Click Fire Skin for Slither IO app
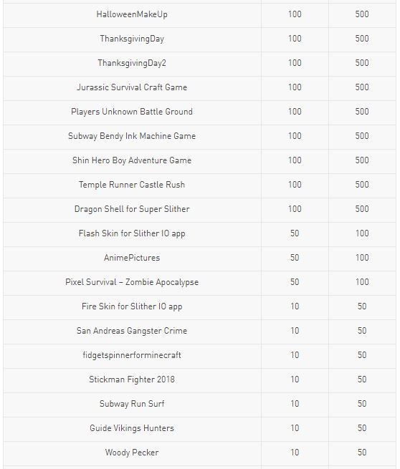The width and height of the screenshot is (400, 469). click(x=132, y=306)
